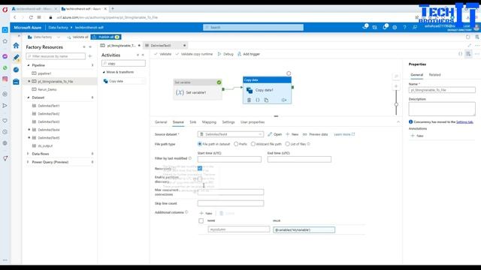
Task: Select the Author pencil icon
Action: click(x=16, y=57)
